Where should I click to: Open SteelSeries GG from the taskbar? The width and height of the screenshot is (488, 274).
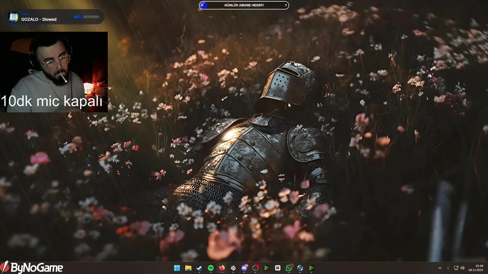tap(233, 268)
